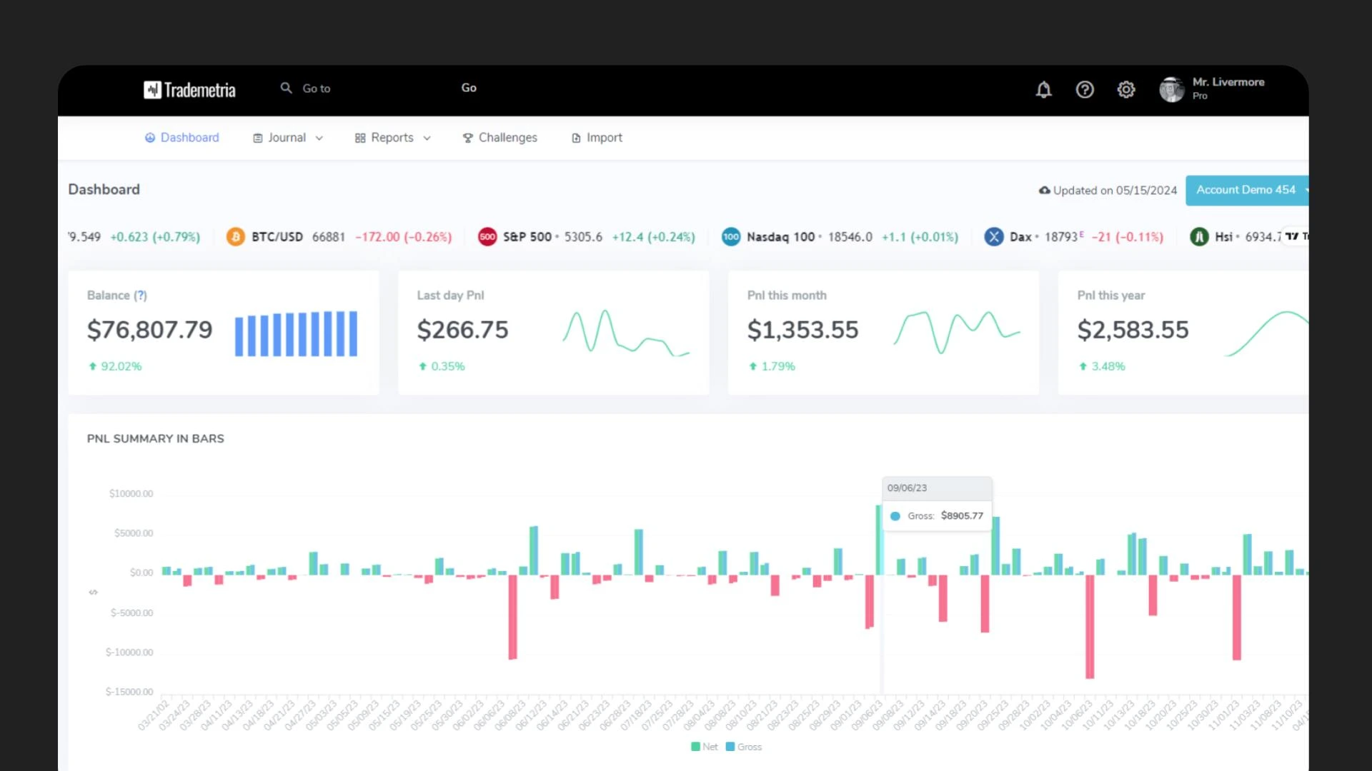Screen dimensions: 1372x771
Task: Toggle the Gross series in chart legend
Action: [743, 747]
